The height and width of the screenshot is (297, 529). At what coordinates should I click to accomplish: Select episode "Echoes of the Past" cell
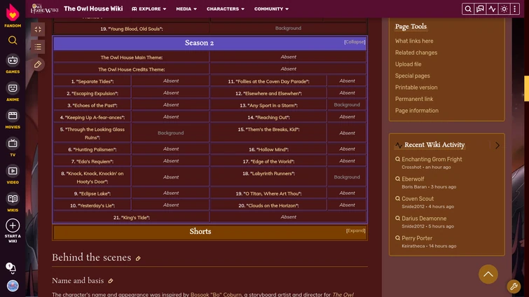click(x=92, y=105)
